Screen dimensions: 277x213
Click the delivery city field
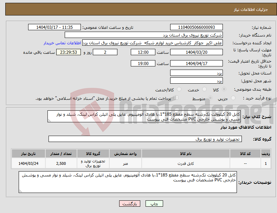pos(197,81)
